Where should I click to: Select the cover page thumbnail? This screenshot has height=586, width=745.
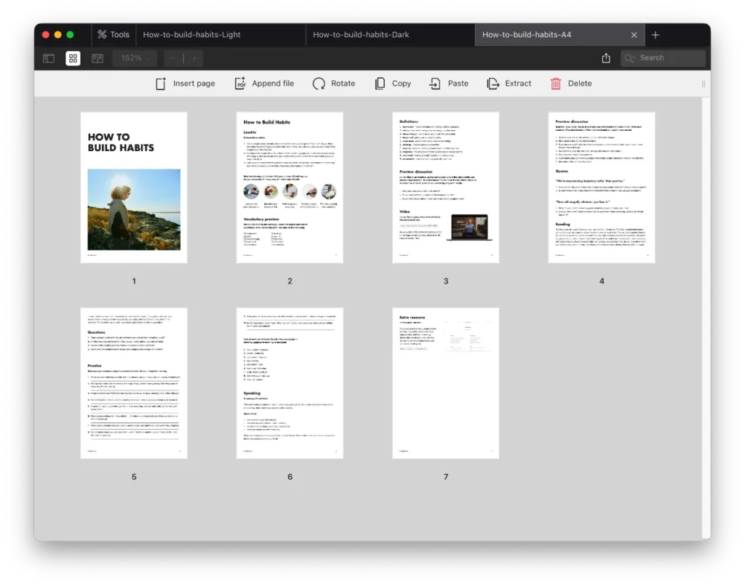133,187
